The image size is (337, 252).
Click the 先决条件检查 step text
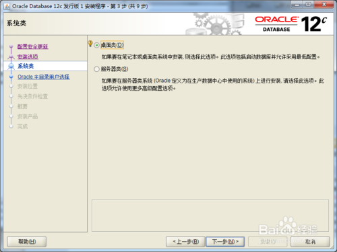32,96
